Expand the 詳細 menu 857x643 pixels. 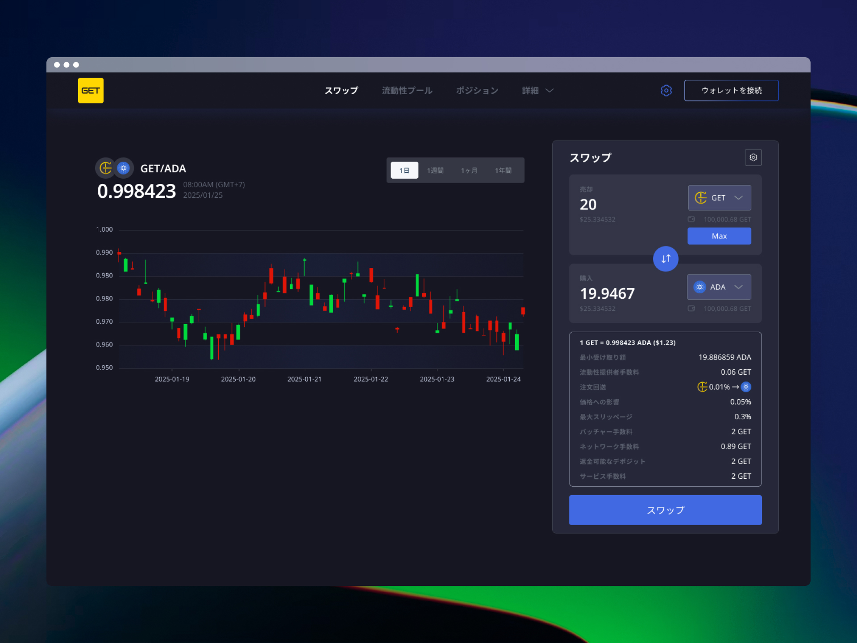tap(537, 91)
